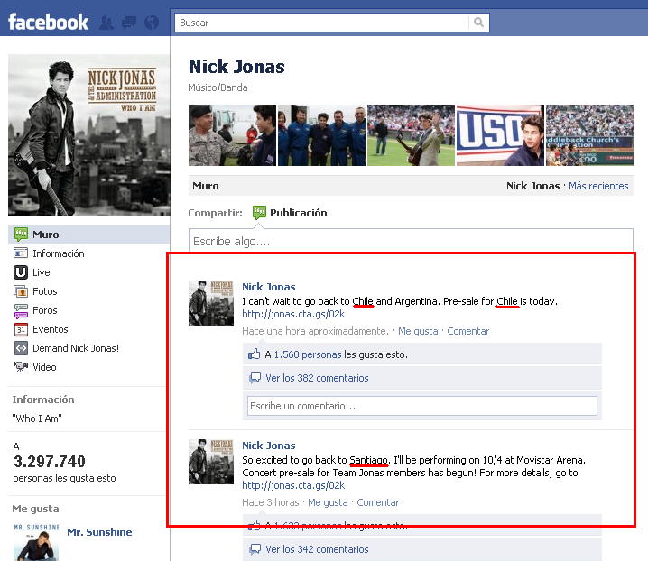Click the comment bubble icon by 382 comentarios
This screenshot has height=561, width=648.
click(255, 378)
